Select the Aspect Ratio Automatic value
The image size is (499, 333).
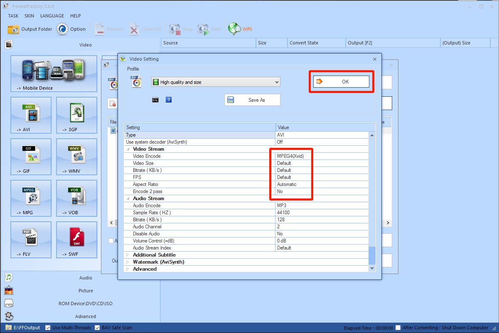322,184
